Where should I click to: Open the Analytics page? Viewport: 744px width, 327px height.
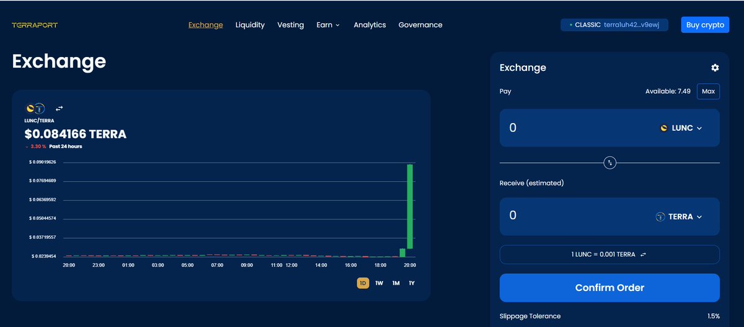pos(370,25)
